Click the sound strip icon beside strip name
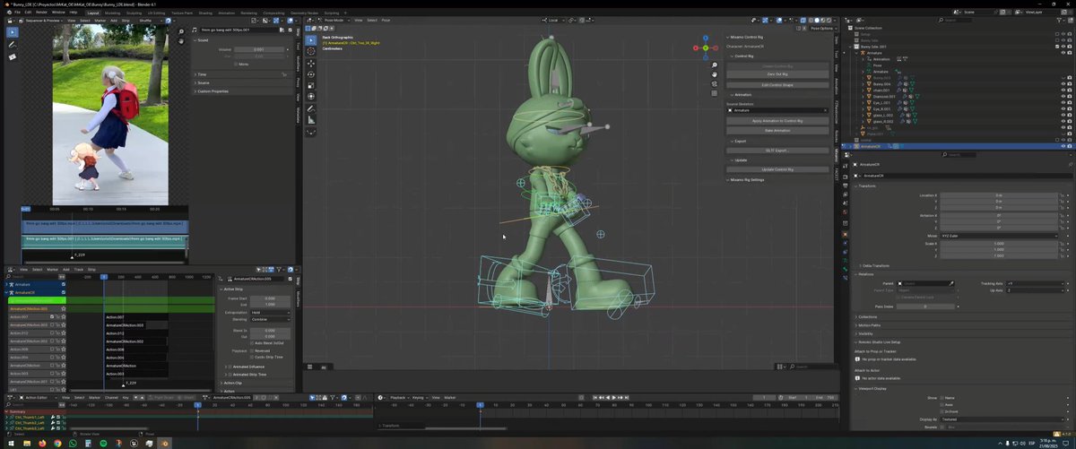Screen dimensions: 1076x449 (x=196, y=30)
